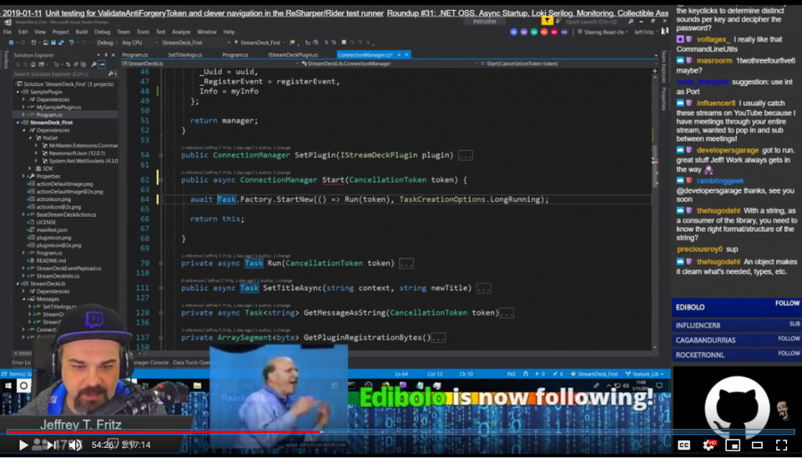Open the Debug menu

tap(103, 31)
